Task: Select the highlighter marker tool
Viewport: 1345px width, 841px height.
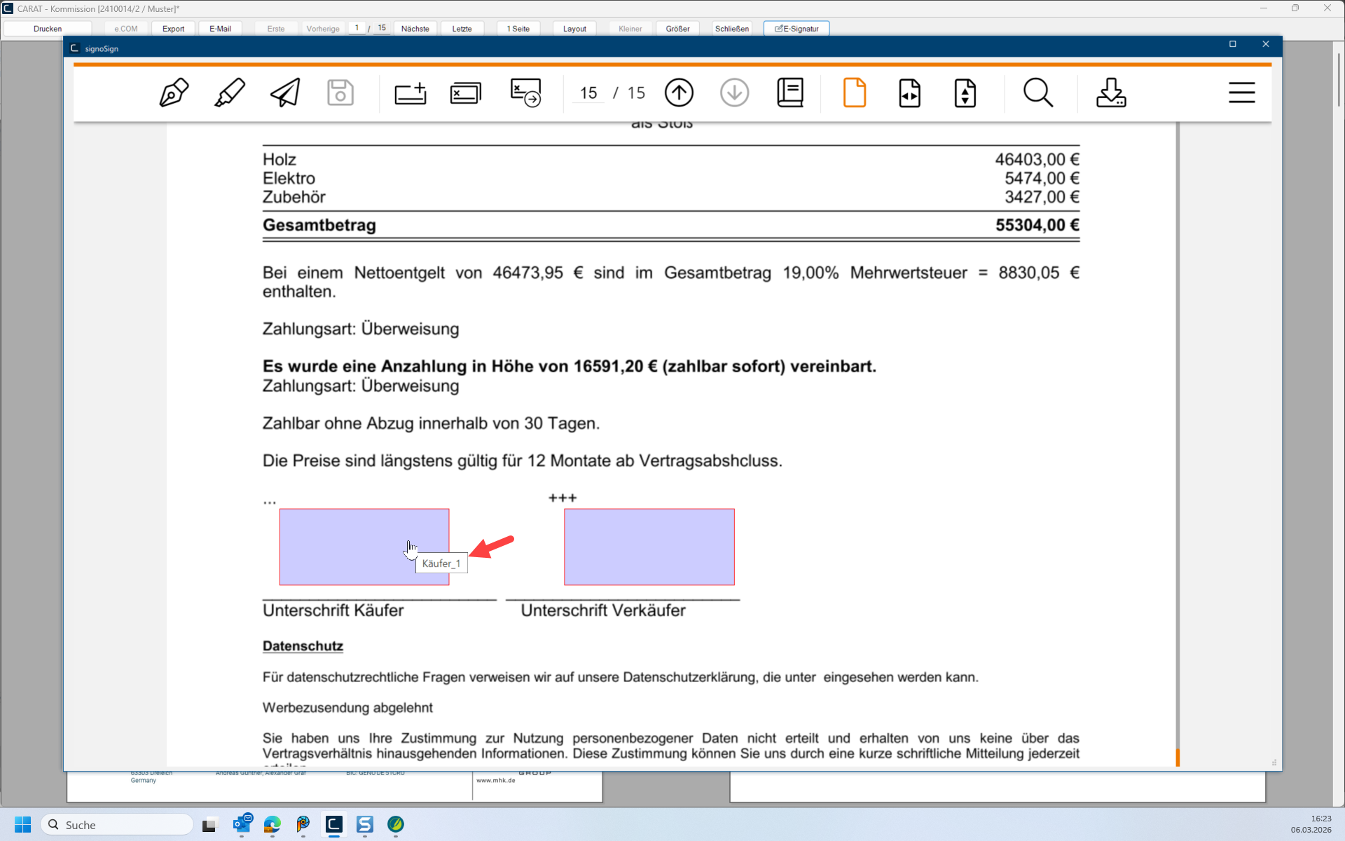Action: (229, 93)
